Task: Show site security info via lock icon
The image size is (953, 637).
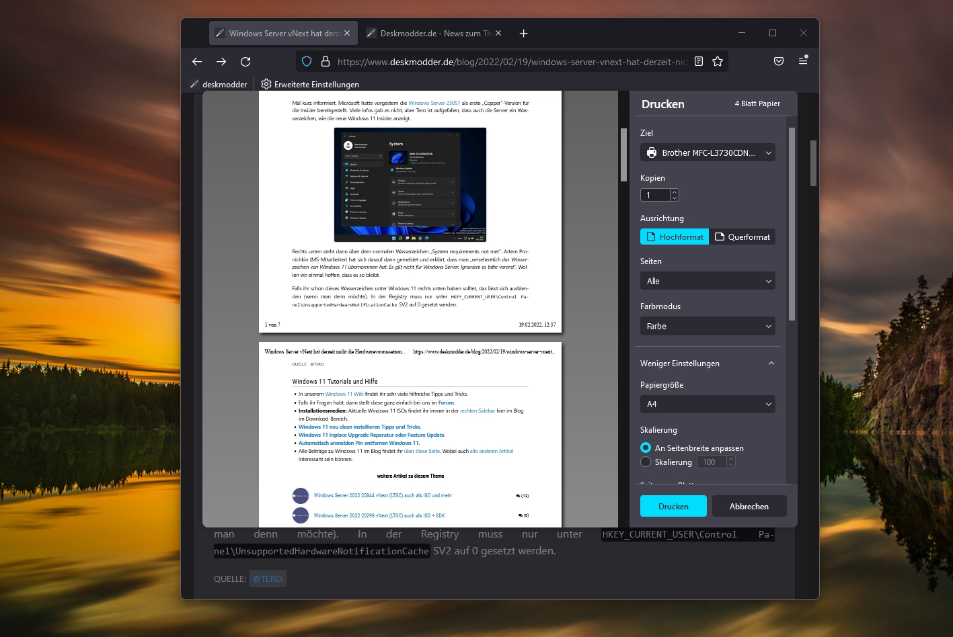Action: (326, 62)
